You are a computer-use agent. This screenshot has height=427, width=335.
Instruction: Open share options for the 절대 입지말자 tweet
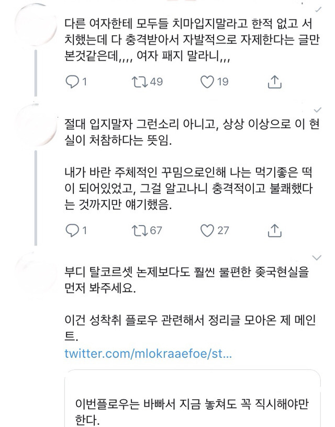(275, 230)
